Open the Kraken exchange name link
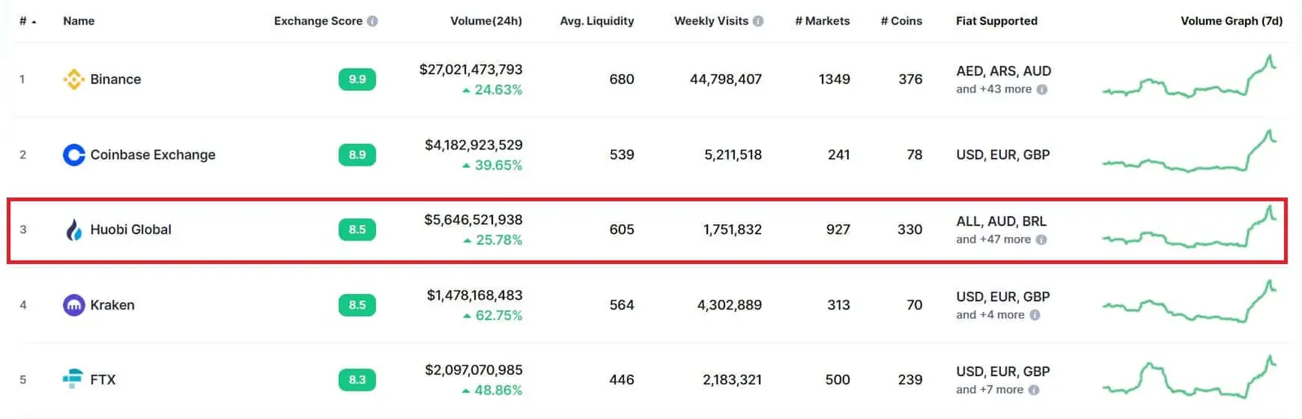Screen dimensions: 1302x419 [x=112, y=305]
